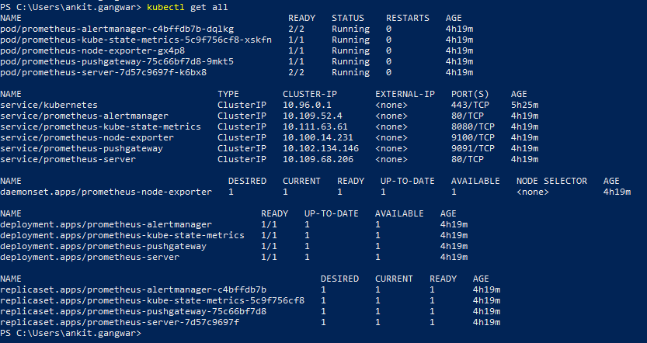
Task: Click replicaset.apps/prometheus-pushgateway-75c66bf7d8 name
Action: click(x=134, y=311)
